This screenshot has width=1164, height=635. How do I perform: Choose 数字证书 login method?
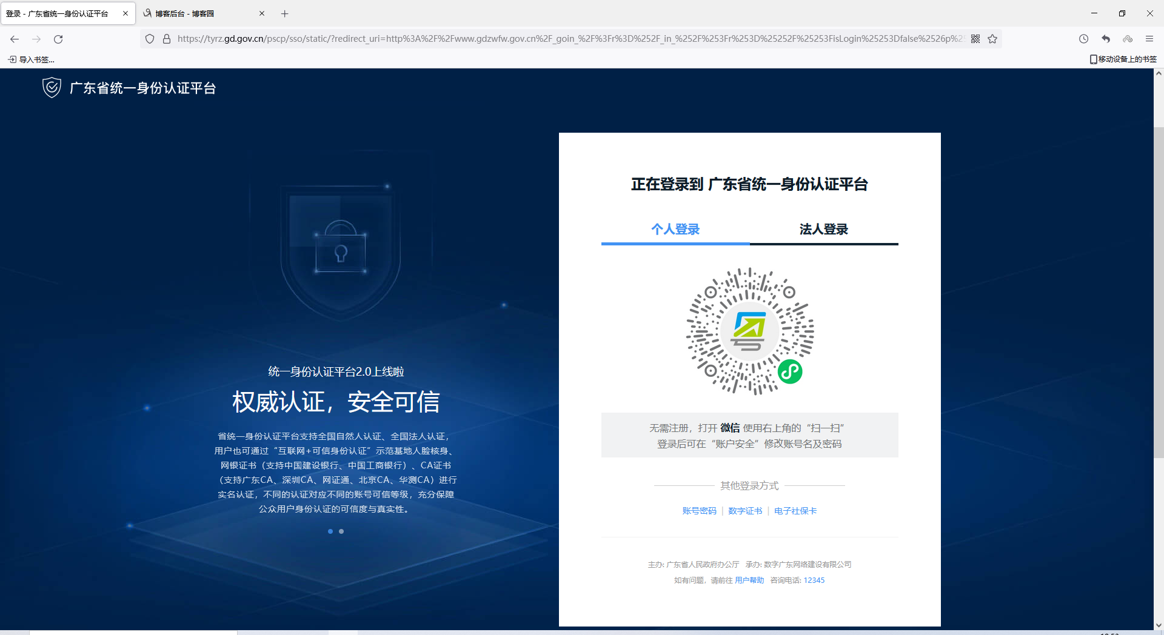[745, 511]
